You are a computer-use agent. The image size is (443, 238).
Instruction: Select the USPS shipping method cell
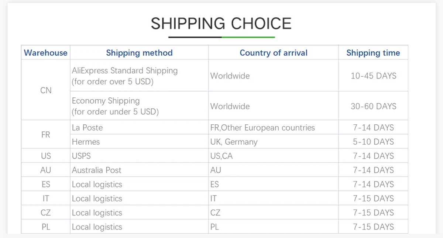(81, 156)
